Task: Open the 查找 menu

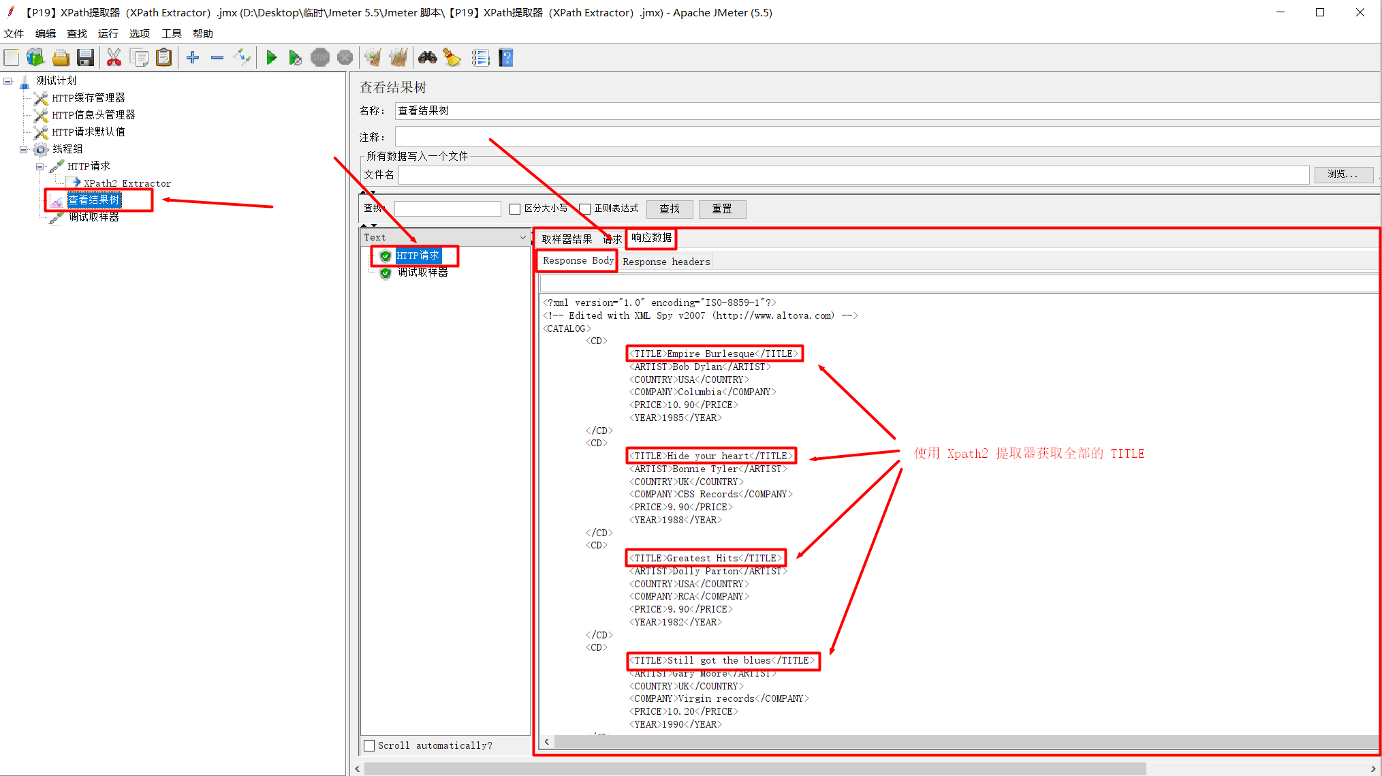Action: point(77,33)
